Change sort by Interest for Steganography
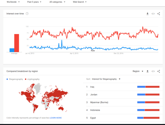This screenshot has height=125, width=165. [106, 79]
